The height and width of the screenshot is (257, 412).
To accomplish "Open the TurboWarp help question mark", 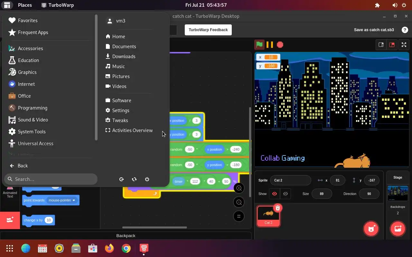I will (405, 30).
